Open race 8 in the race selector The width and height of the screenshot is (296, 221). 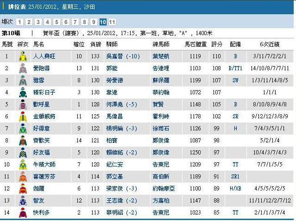coord(84,22)
